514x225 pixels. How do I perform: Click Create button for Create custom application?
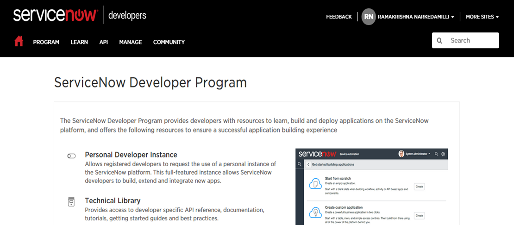coord(419,215)
